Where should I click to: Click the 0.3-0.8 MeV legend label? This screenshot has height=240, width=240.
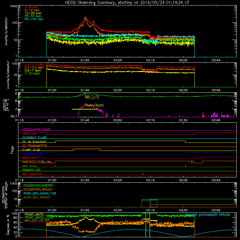(x=34, y=67)
